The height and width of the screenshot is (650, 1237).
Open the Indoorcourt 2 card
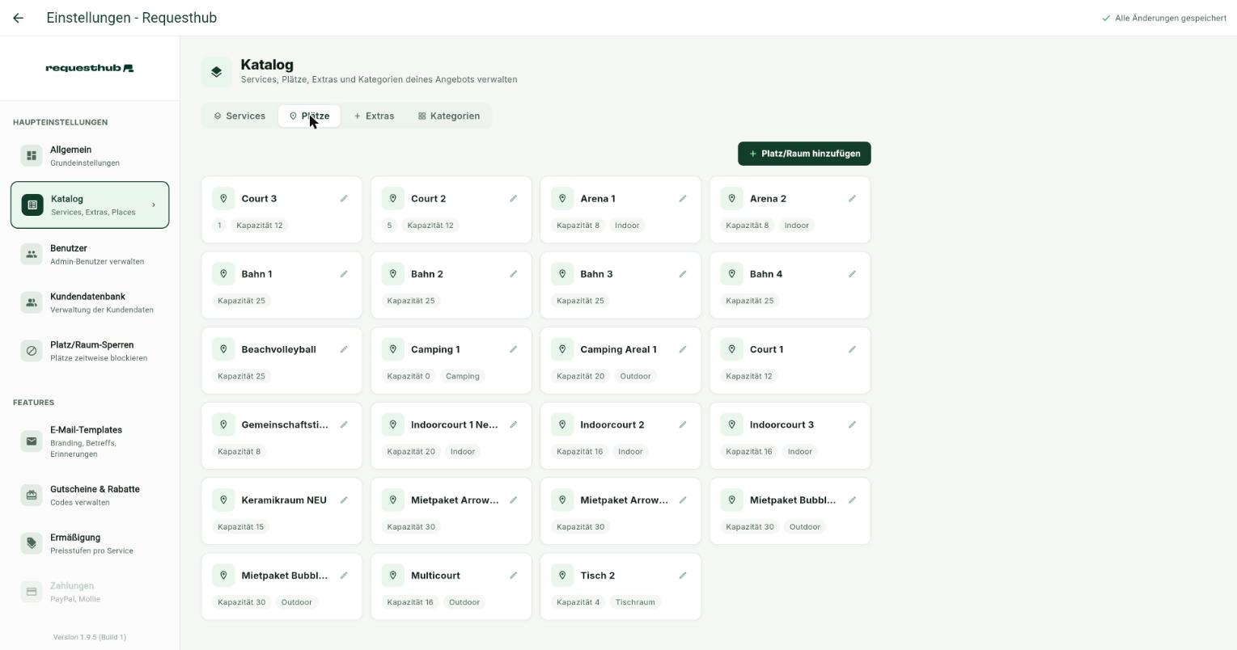pyautogui.click(x=621, y=436)
